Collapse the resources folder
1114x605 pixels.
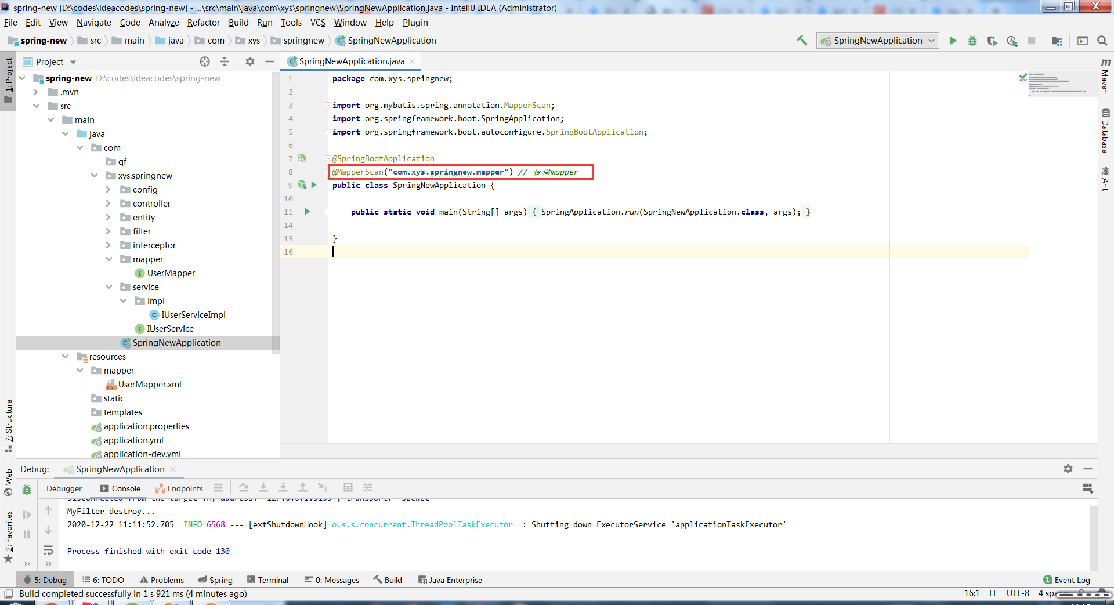tap(65, 357)
